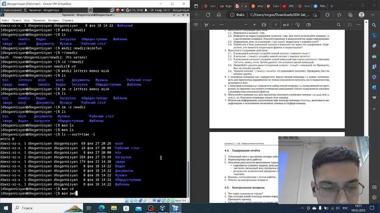Click the volume icon in the VM panel
The image size is (380, 213).
(123, 10)
